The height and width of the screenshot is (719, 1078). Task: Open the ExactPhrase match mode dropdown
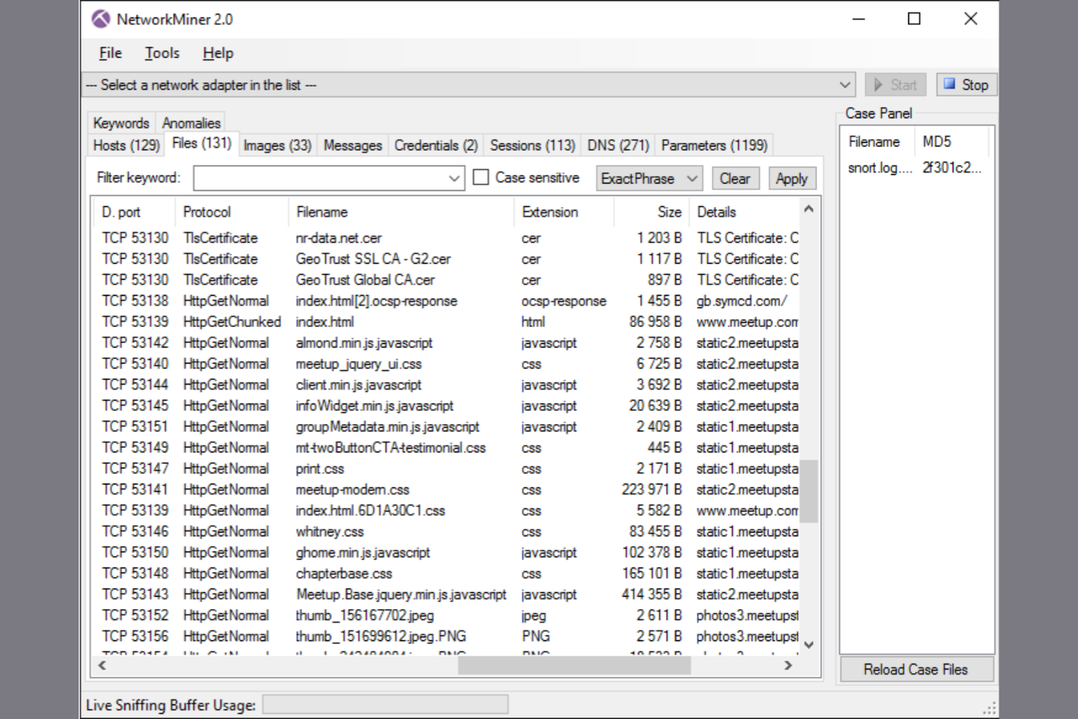(x=649, y=178)
